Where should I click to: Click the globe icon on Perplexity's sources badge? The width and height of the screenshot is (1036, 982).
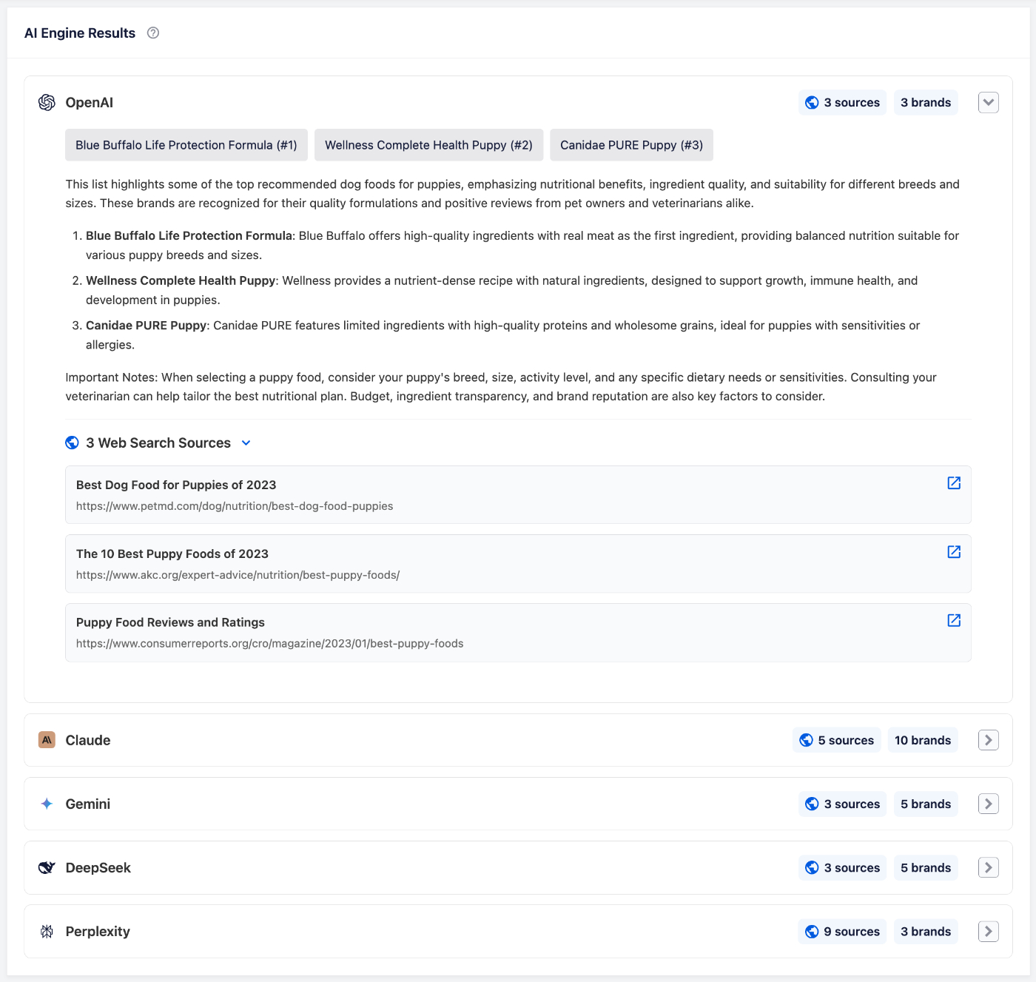[811, 932]
